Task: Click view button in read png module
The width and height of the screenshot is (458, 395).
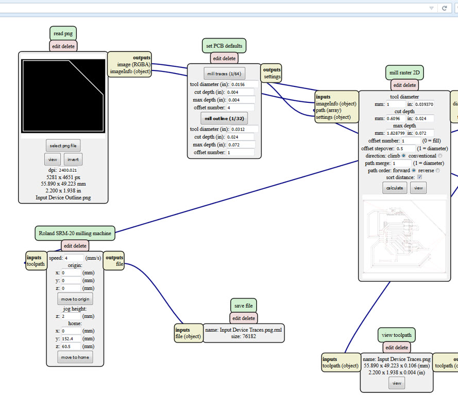Action: tap(53, 159)
